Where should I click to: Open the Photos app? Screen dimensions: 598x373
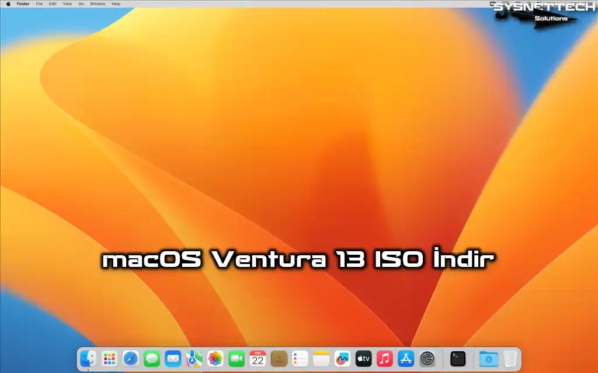coord(215,358)
